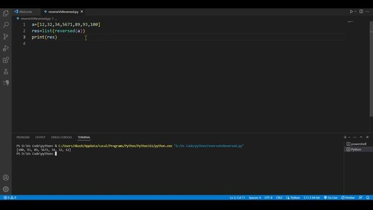The height and width of the screenshot is (210, 373).
Task: Start Go Live server
Action: [330, 198]
